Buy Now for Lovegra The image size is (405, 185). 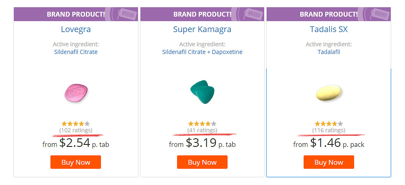(x=76, y=162)
